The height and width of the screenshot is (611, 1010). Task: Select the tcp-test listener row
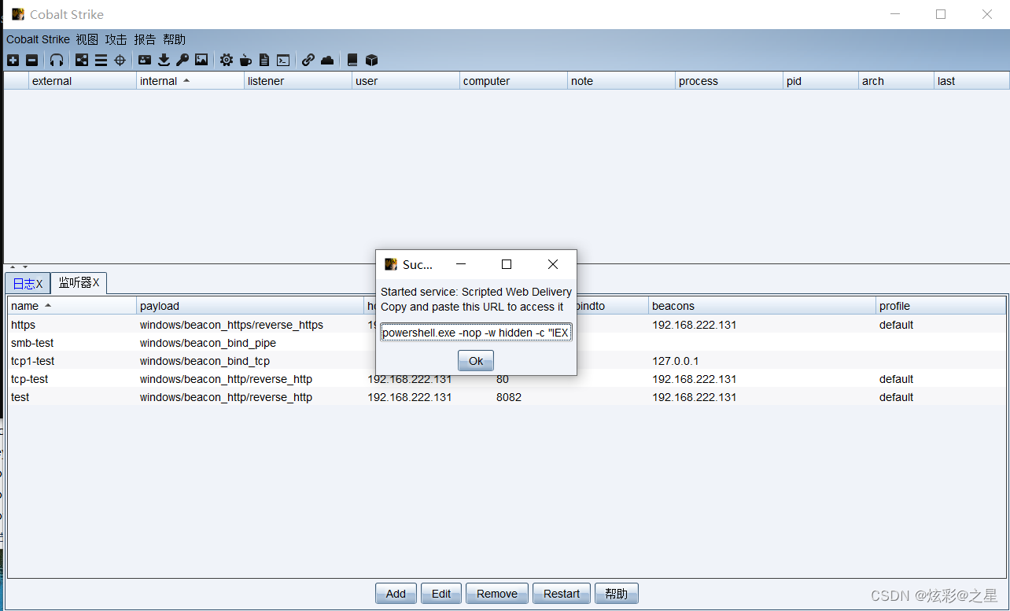507,379
